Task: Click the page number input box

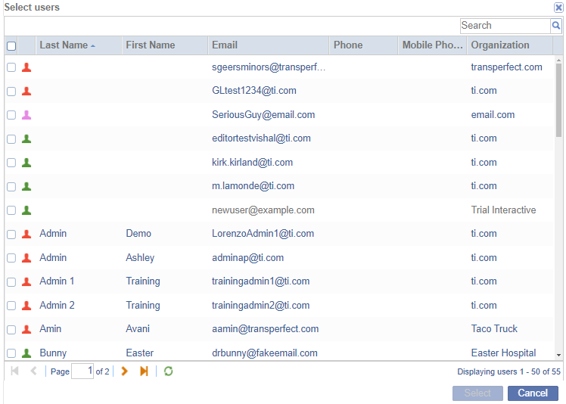Action: pyautogui.click(x=82, y=371)
